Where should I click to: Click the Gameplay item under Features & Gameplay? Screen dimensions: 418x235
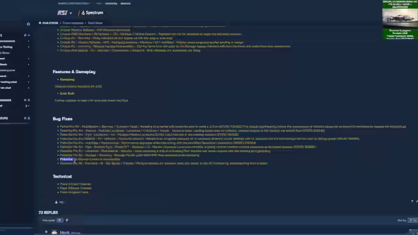67,80
